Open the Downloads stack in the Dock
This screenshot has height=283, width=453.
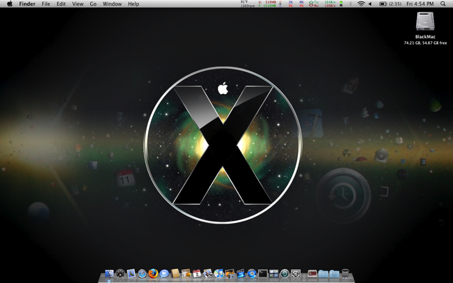[x=334, y=273]
